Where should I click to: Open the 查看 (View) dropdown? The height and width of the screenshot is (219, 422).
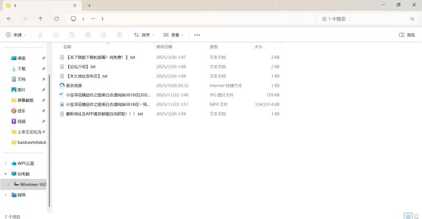click(174, 35)
